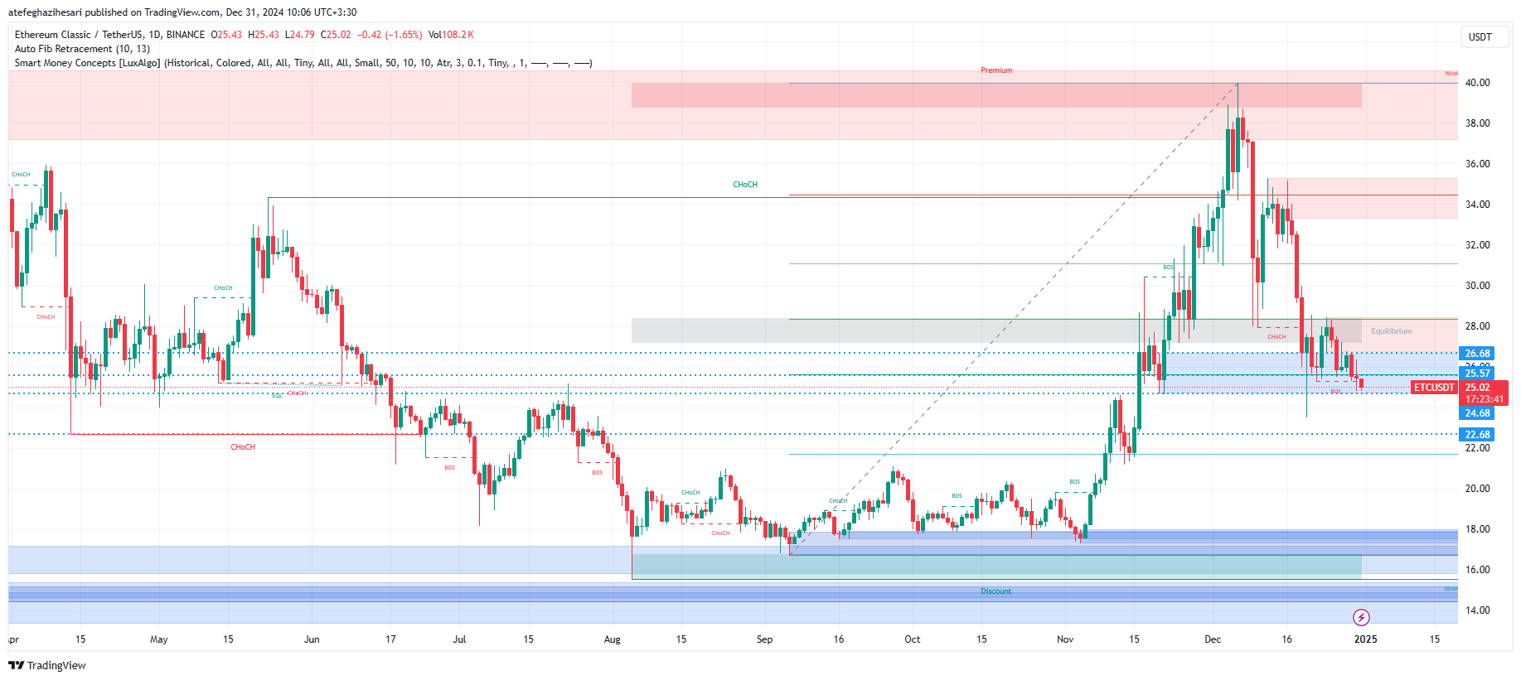1521x680 pixels.
Task: Click the Oct label on time axis
Action: tap(912, 639)
